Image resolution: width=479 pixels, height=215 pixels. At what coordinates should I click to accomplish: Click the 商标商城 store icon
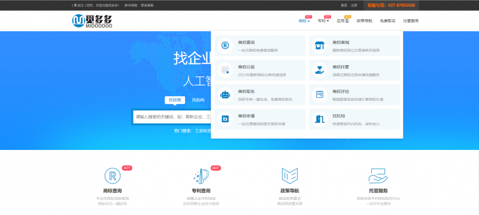320,45
